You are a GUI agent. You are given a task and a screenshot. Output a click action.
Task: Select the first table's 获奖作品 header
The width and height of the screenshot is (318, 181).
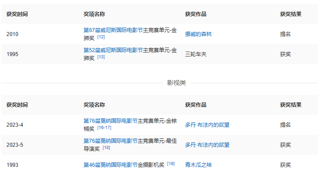pos(196,14)
